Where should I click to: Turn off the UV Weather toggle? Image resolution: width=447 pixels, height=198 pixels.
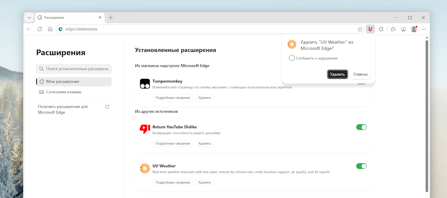click(361, 166)
